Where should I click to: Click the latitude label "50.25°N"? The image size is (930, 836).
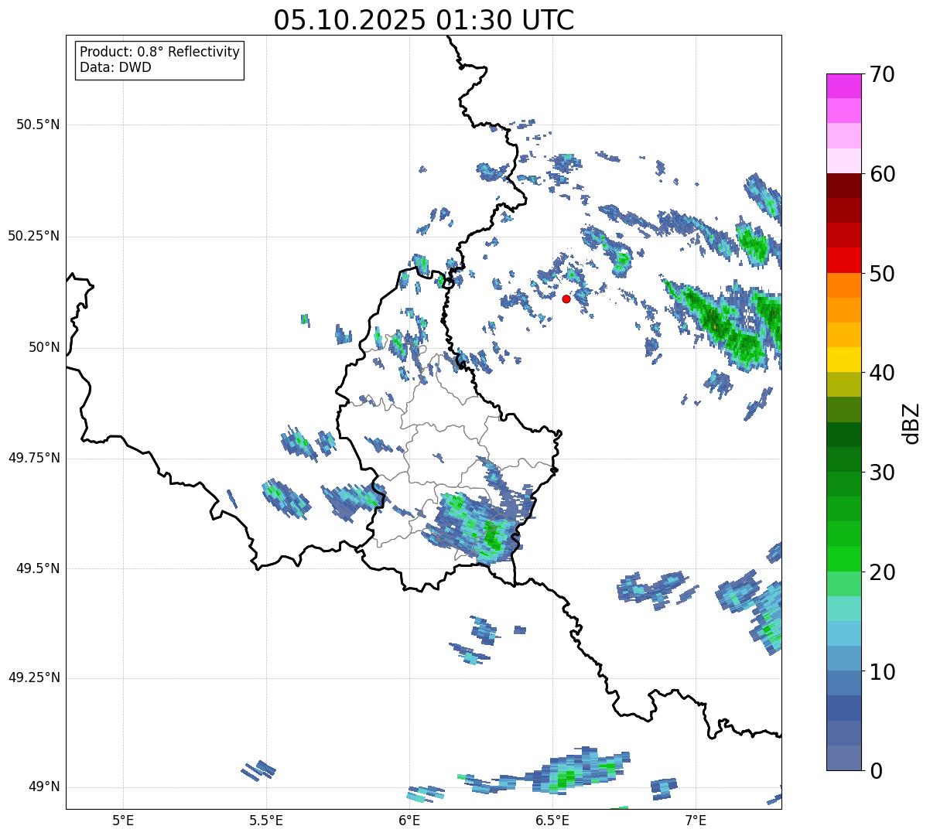[33, 236]
